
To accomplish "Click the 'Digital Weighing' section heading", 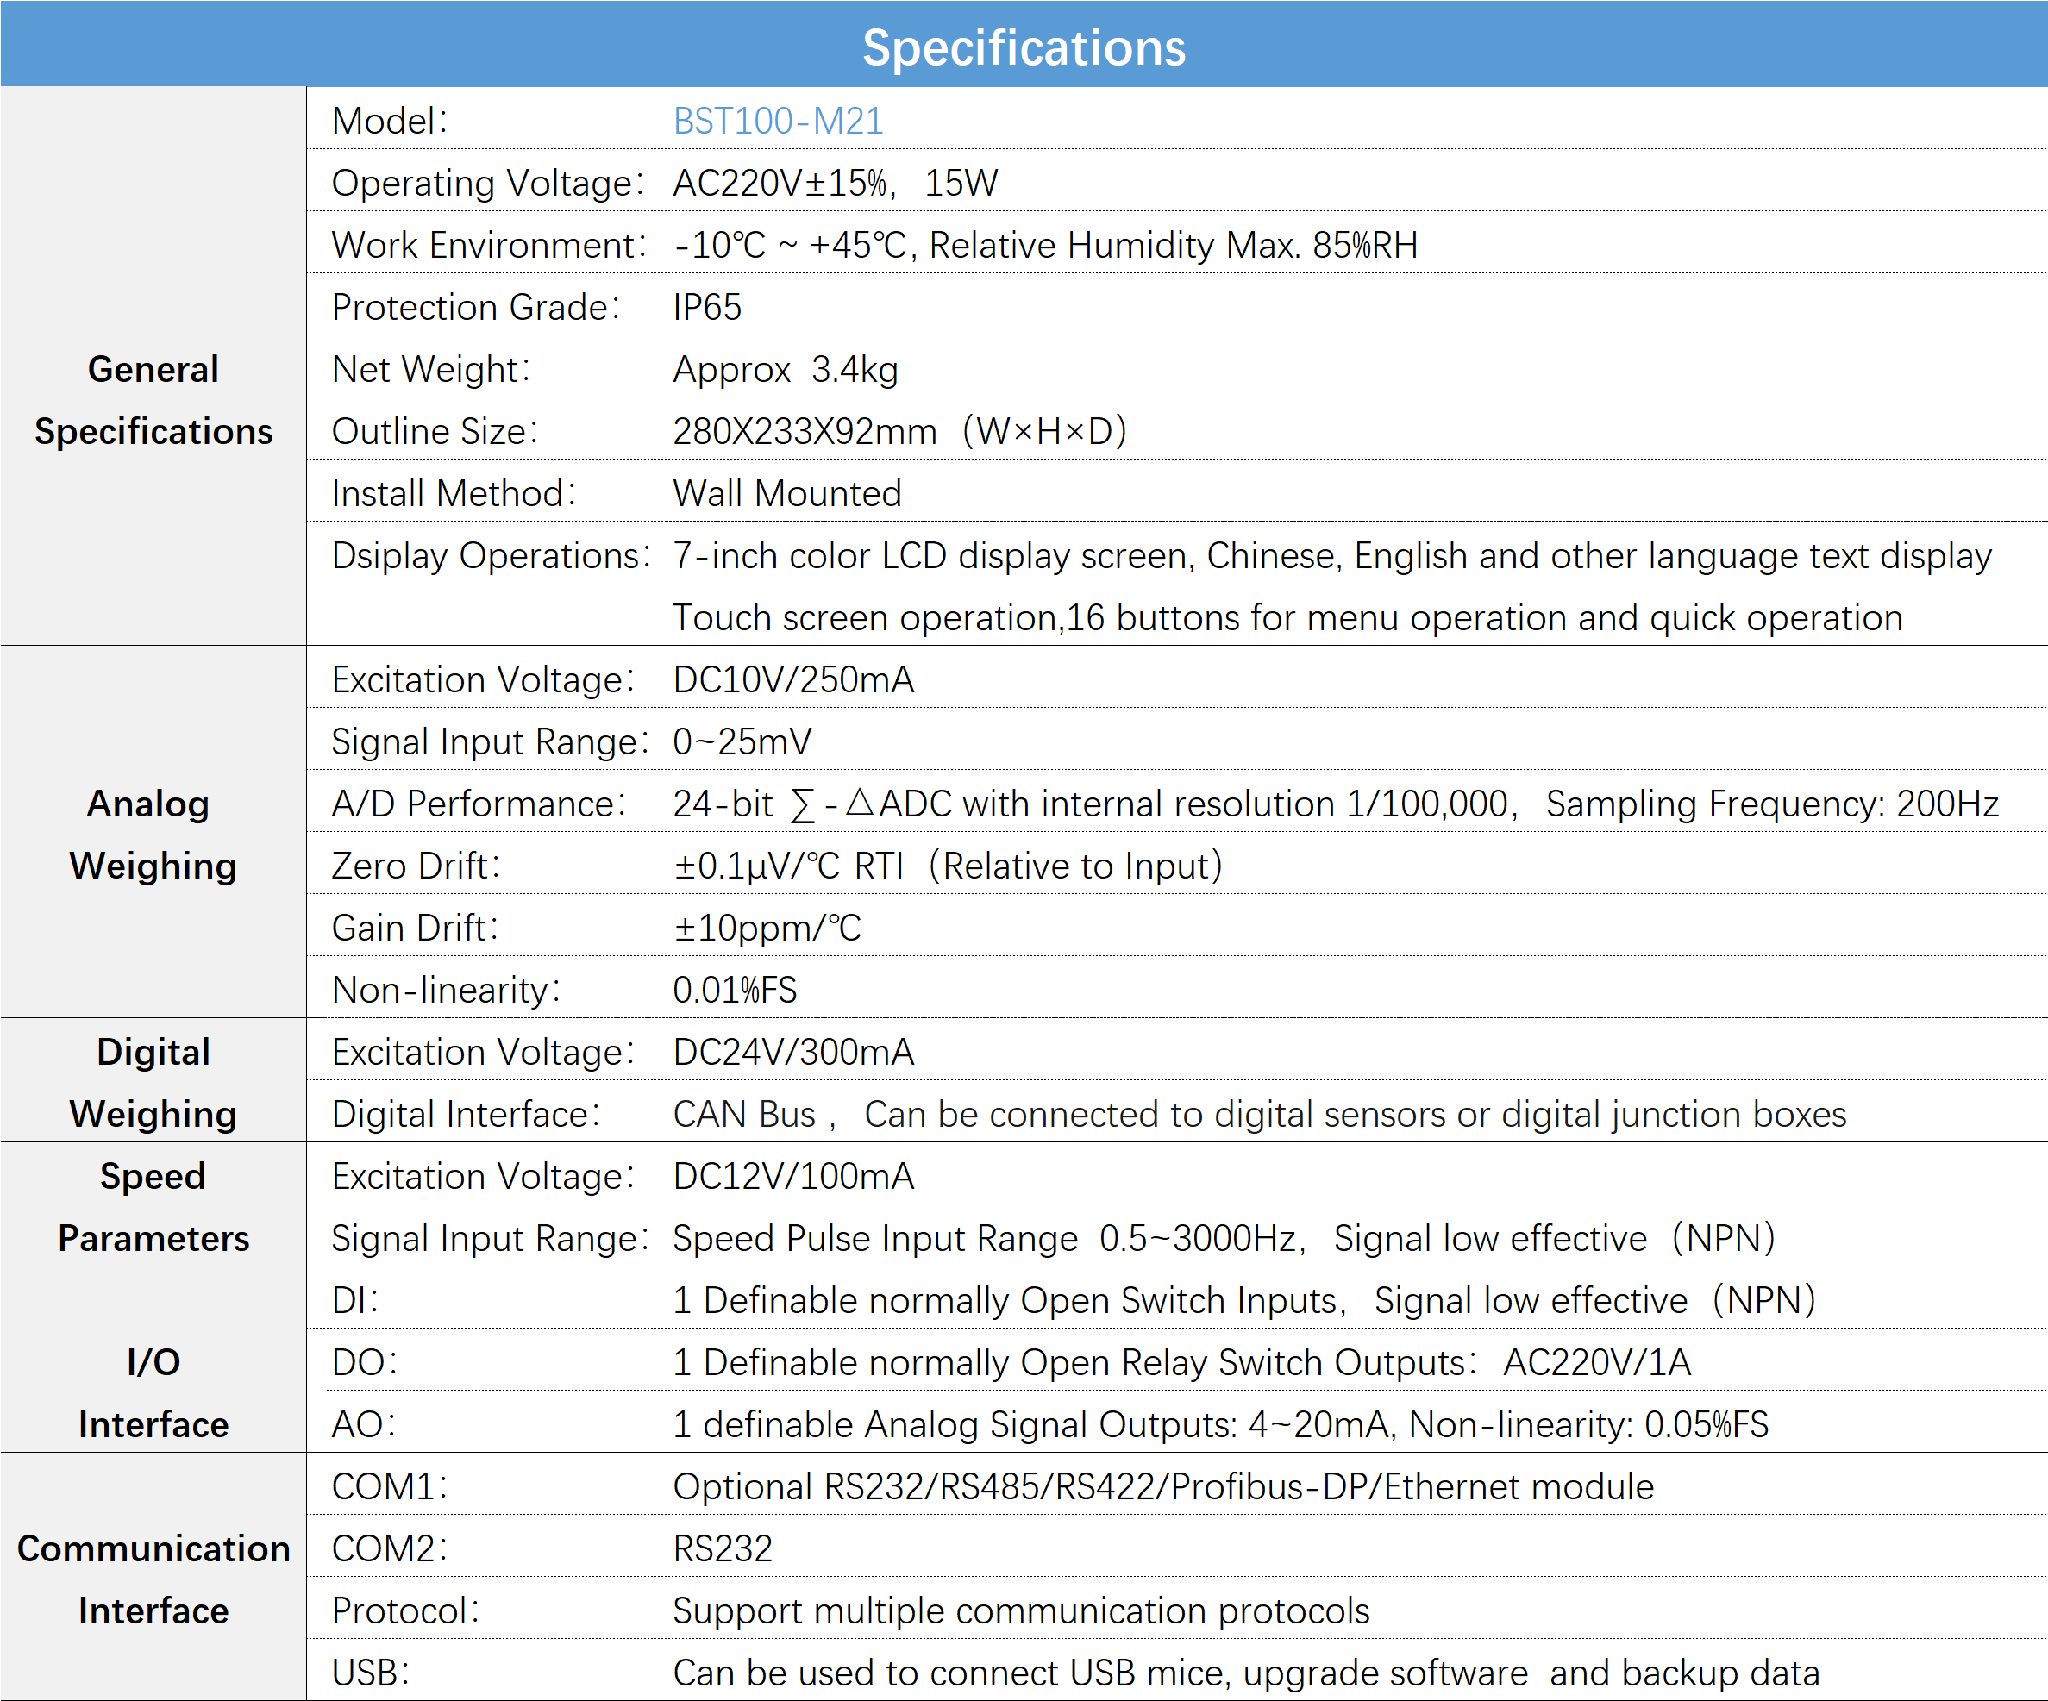I will [x=153, y=1083].
